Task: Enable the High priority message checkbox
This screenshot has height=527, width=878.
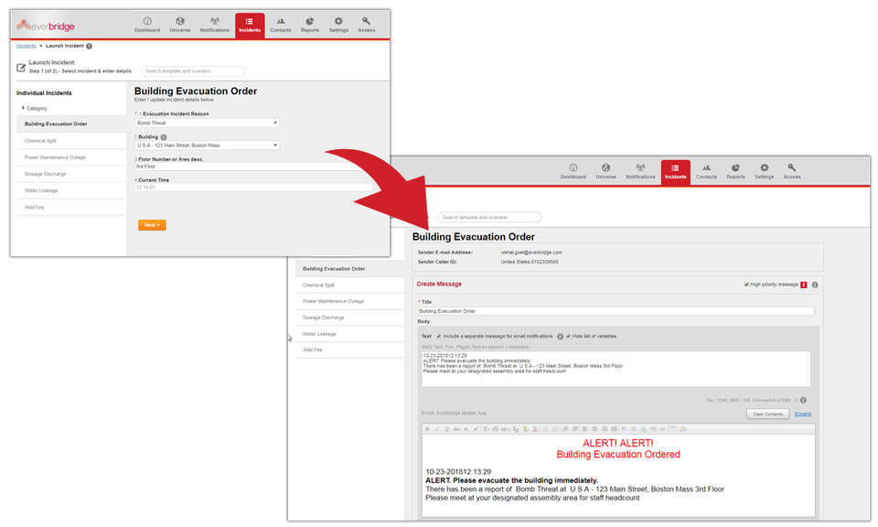Action: click(746, 285)
